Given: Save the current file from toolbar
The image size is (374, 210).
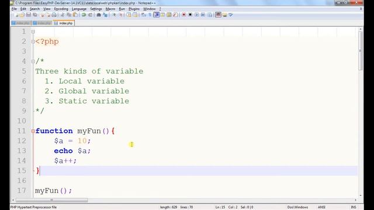Looking at the screenshot, I should [29, 15].
